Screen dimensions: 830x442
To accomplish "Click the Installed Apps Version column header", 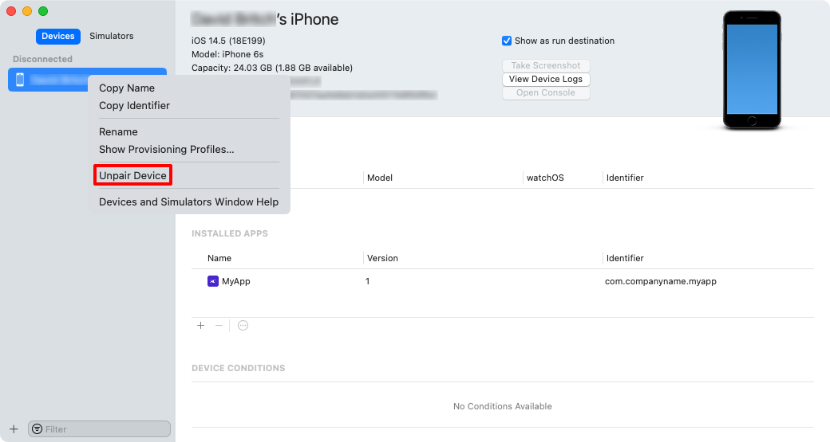I will [383, 258].
